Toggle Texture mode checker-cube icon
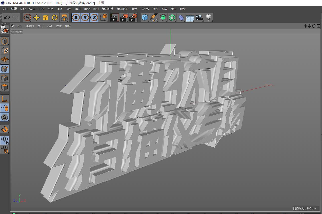The width and height of the screenshot is (322, 214). pyautogui.click(x=5, y=50)
